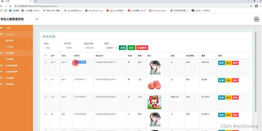The image size is (262, 131).
Task: Click the grid icon beside 个人中心
Action: 1,34
